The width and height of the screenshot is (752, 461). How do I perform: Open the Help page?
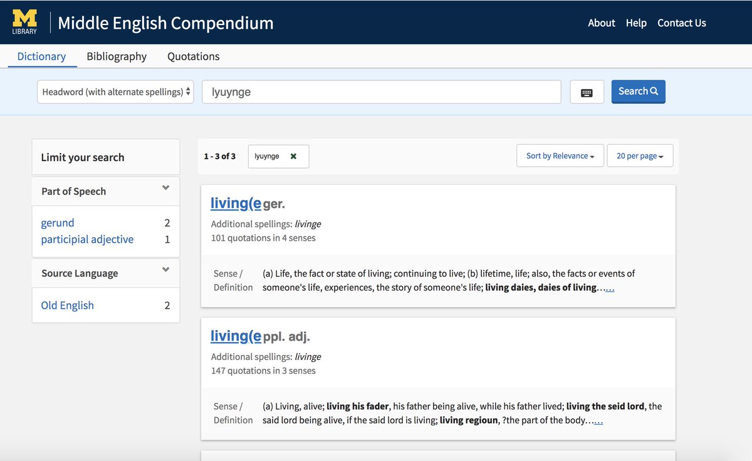(636, 23)
